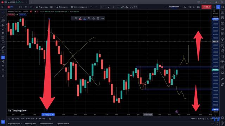Open the layout name dropdown (Без названия)
Image resolution: width=225 pixels, height=126 pixels.
(x=175, y=7)
